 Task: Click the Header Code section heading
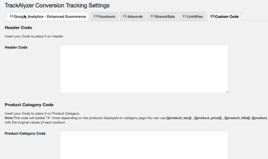point(18,28)
